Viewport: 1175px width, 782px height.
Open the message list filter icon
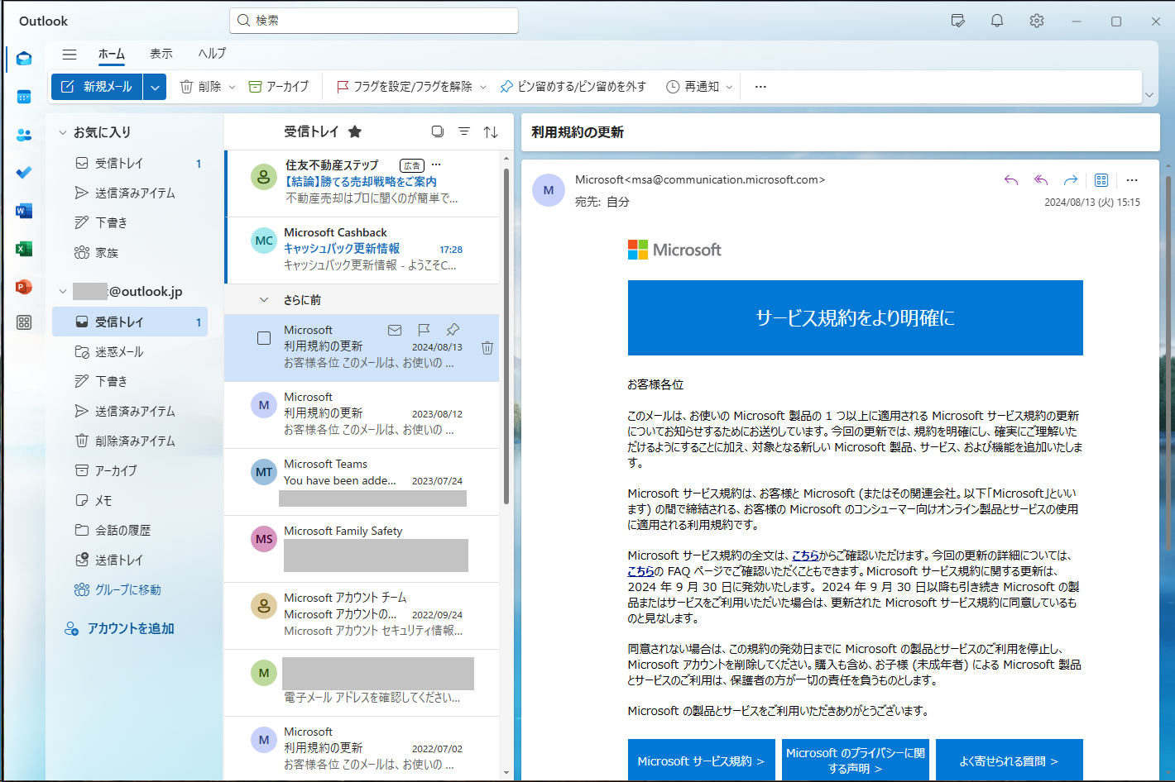click(x=464, y=131)
